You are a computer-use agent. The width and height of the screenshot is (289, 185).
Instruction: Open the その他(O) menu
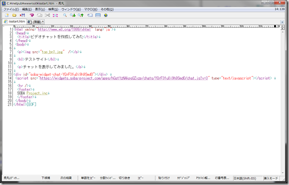pyautogui.click(x=107, y=9)
